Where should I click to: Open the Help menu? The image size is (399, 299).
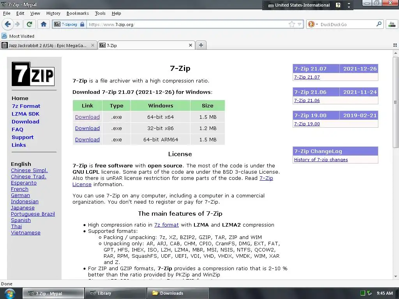point(116,13)
